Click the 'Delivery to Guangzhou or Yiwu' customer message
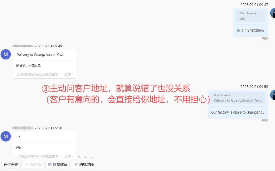The width and height of the screenshot is (275, 171). point(40,55)
